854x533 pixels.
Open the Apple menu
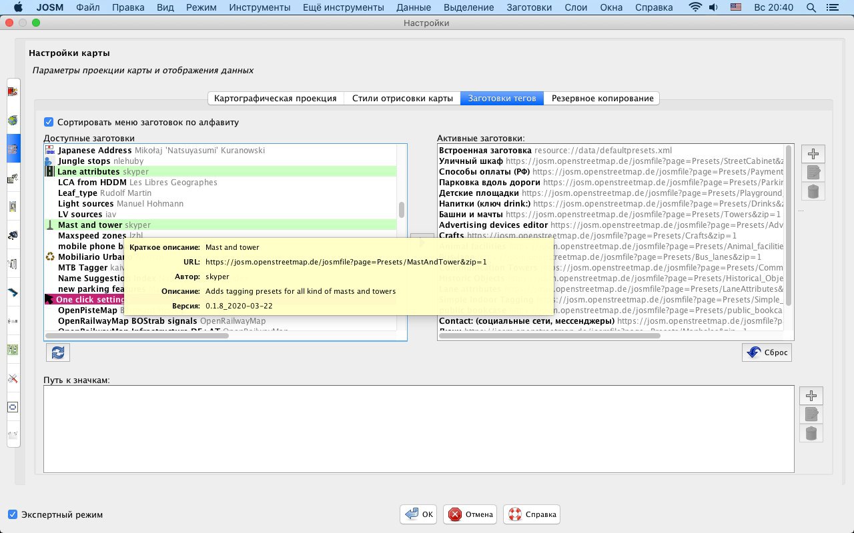tap(18, 8)
